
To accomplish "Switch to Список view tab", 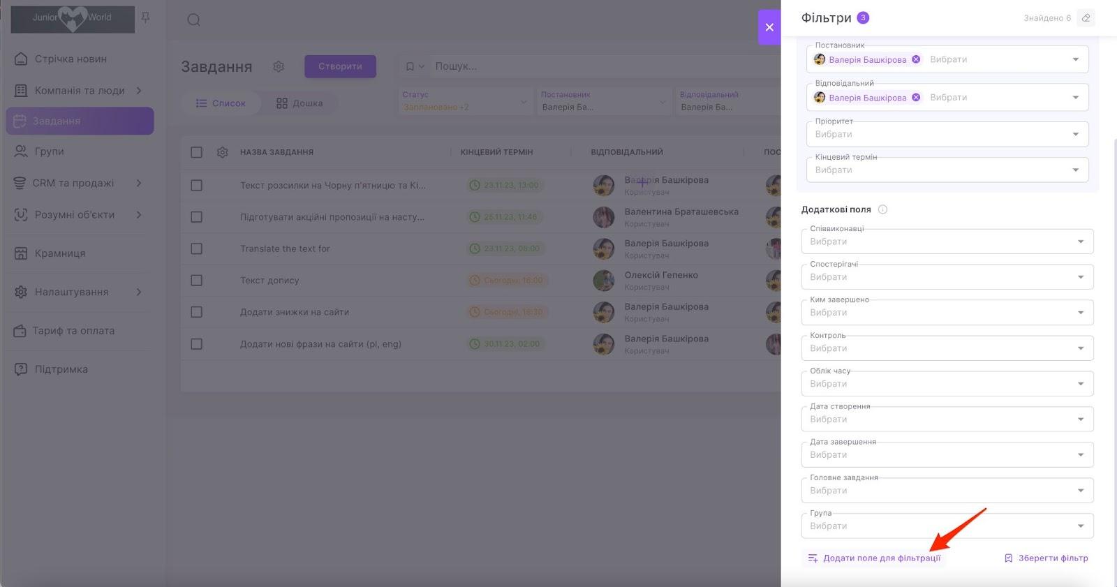I will pyautogui.click(x=221, y=103).
